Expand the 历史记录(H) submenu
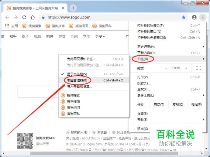210x157 pixels. point(167,47)
